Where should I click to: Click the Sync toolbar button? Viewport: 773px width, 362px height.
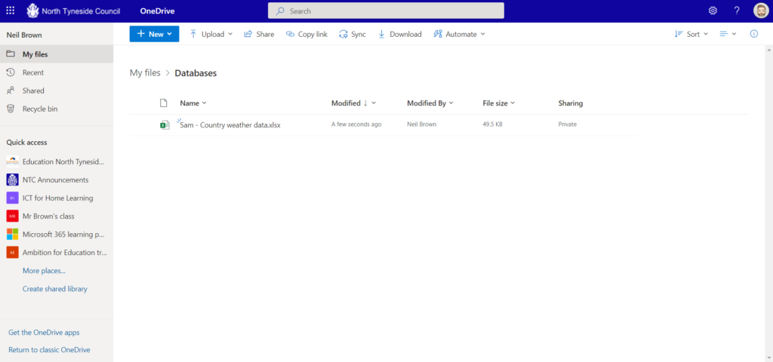click(x=353, y=34)
